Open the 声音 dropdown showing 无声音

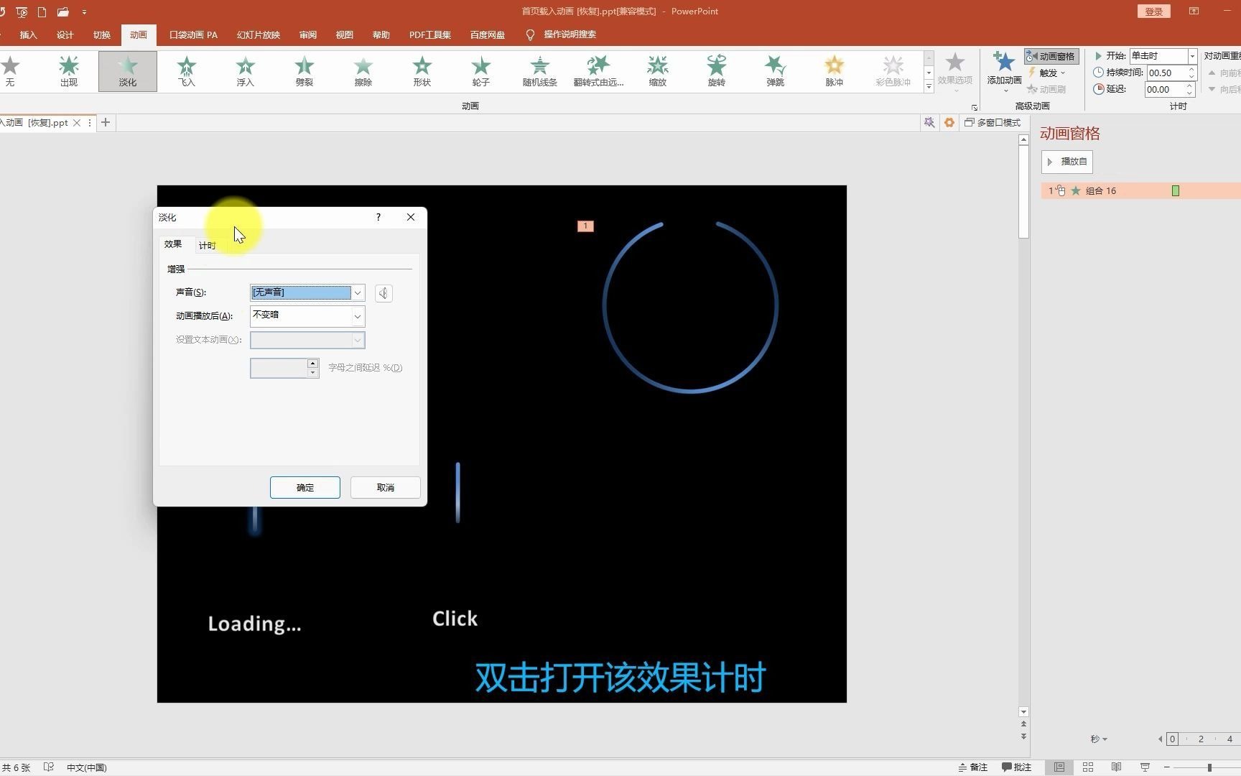tap(357, 292)
